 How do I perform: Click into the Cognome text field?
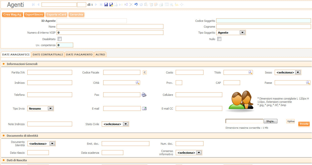coord(263,27)
